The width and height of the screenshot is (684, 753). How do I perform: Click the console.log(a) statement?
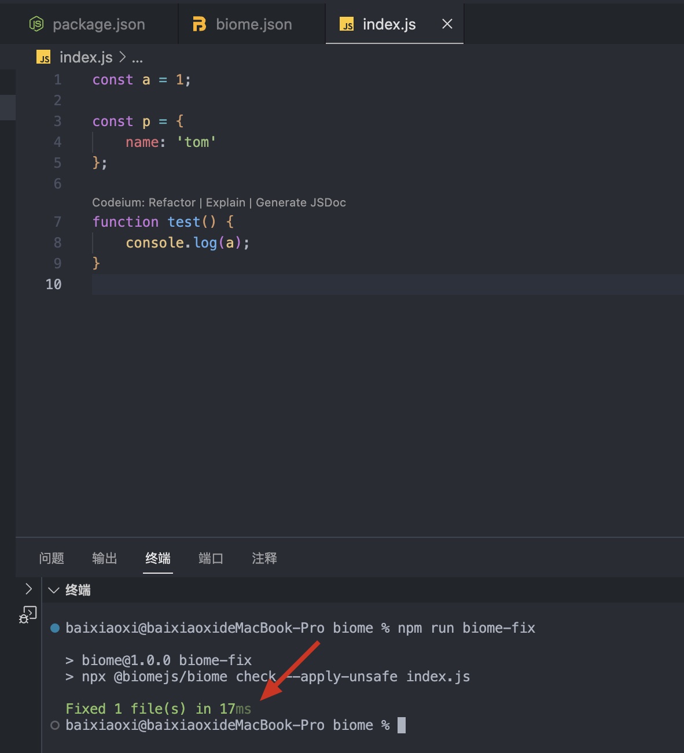(187, 243)
